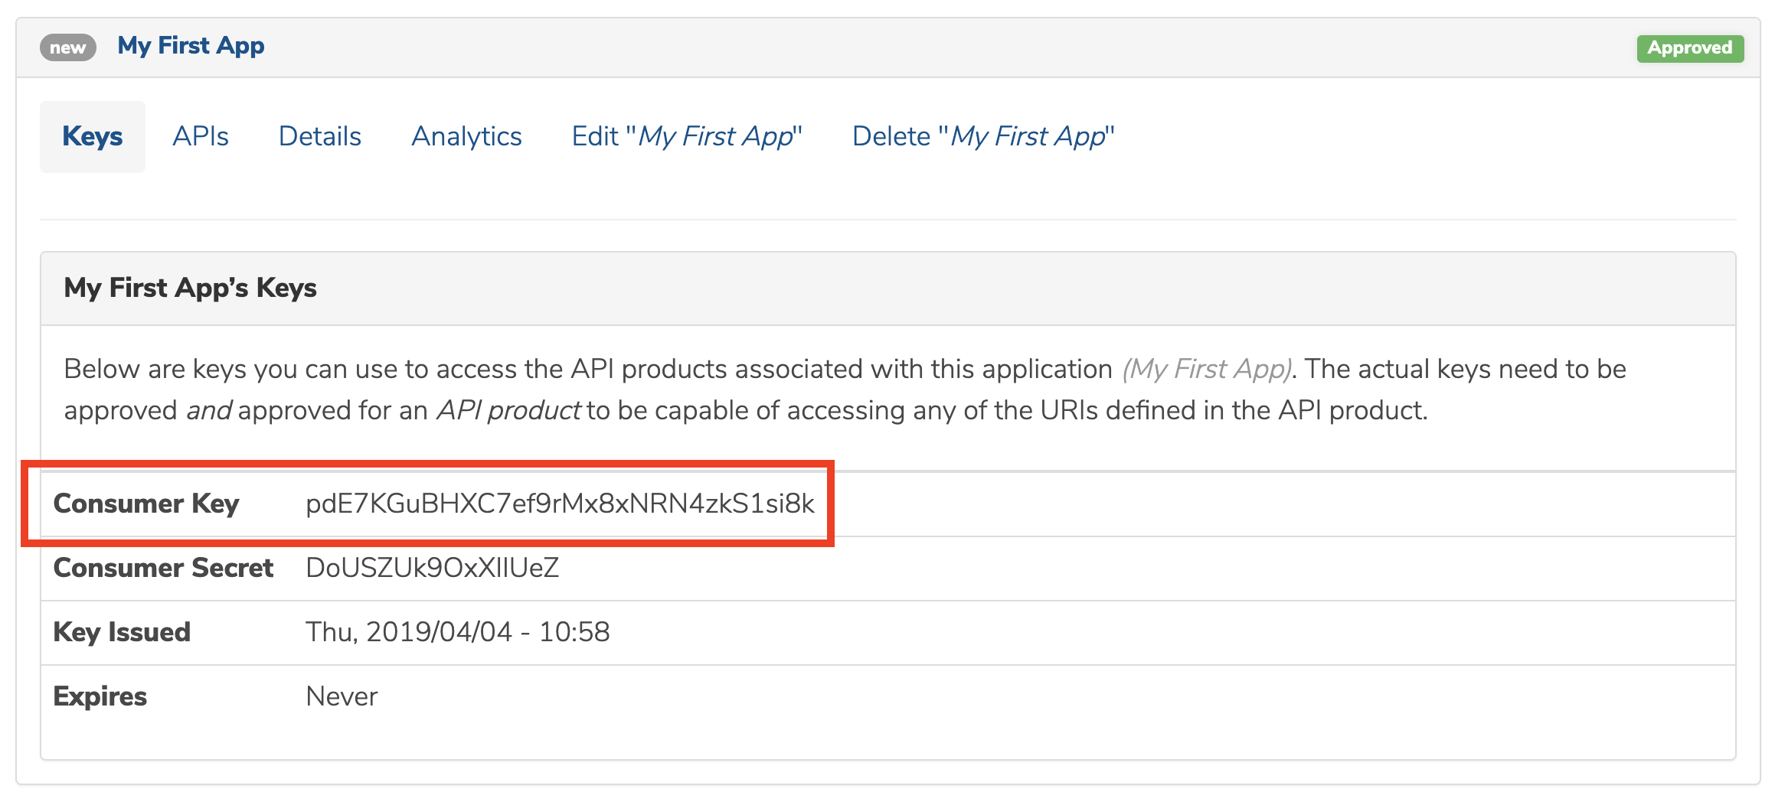
Task: Click the Consumer Key row label
Action: click(x=146, y=504)
